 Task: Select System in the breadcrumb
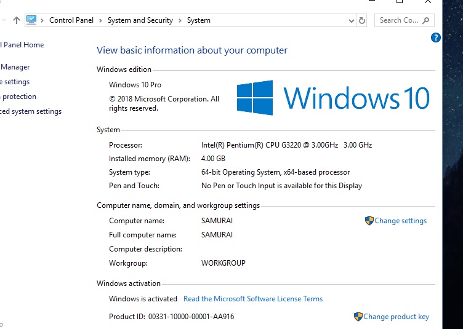[199, 20]
